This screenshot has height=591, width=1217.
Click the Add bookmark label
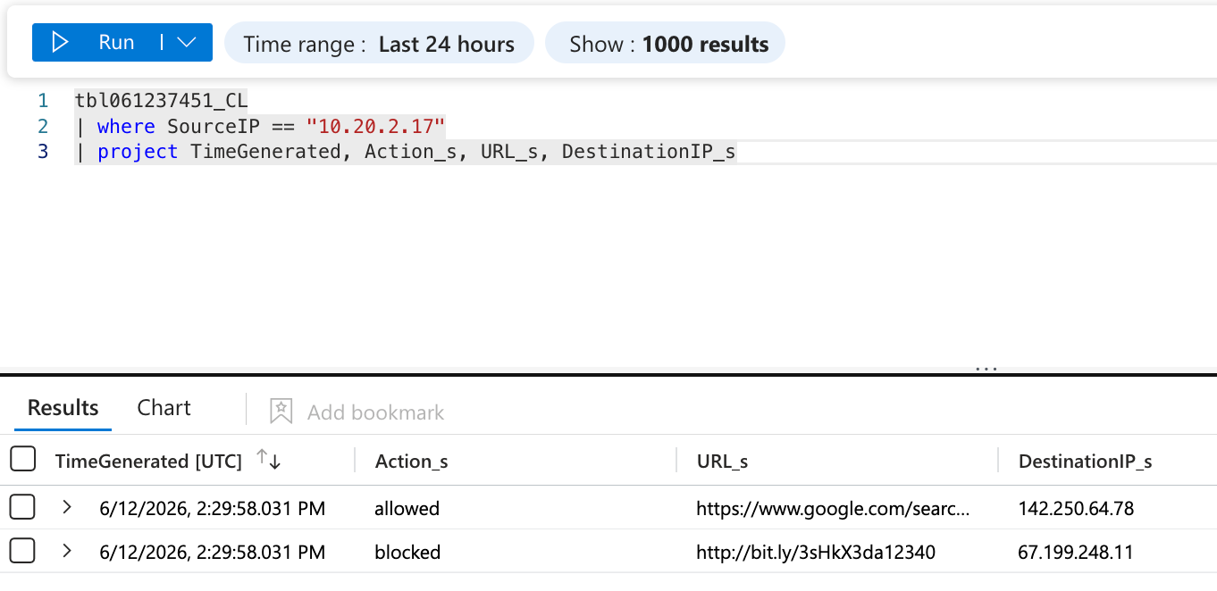pos(375,412)
